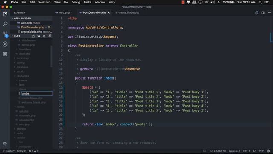Click the line number 14 in the gutter

coord(61,78)
